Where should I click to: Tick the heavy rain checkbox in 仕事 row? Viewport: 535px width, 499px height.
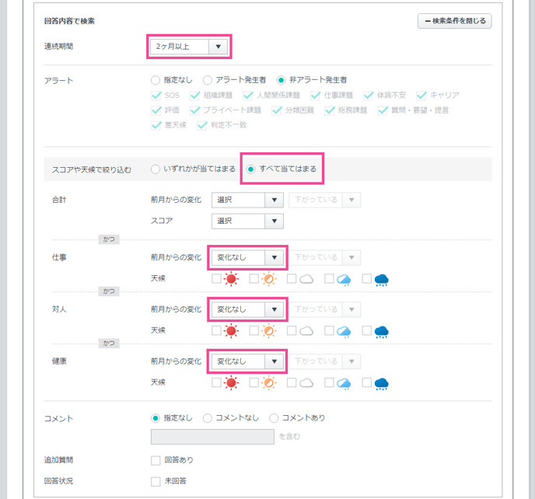pyautogui.click(x=367, y=279)
